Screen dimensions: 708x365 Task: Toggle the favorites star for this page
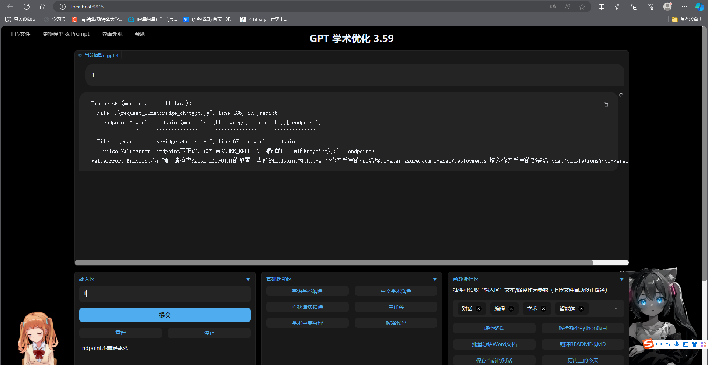(x=582, y=7)
